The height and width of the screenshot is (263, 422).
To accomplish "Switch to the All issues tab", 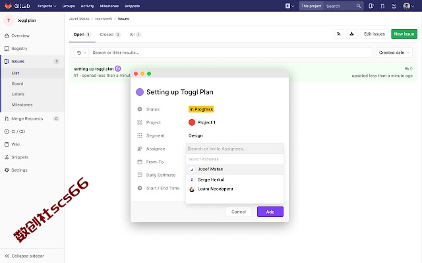I will pos(135,35).
